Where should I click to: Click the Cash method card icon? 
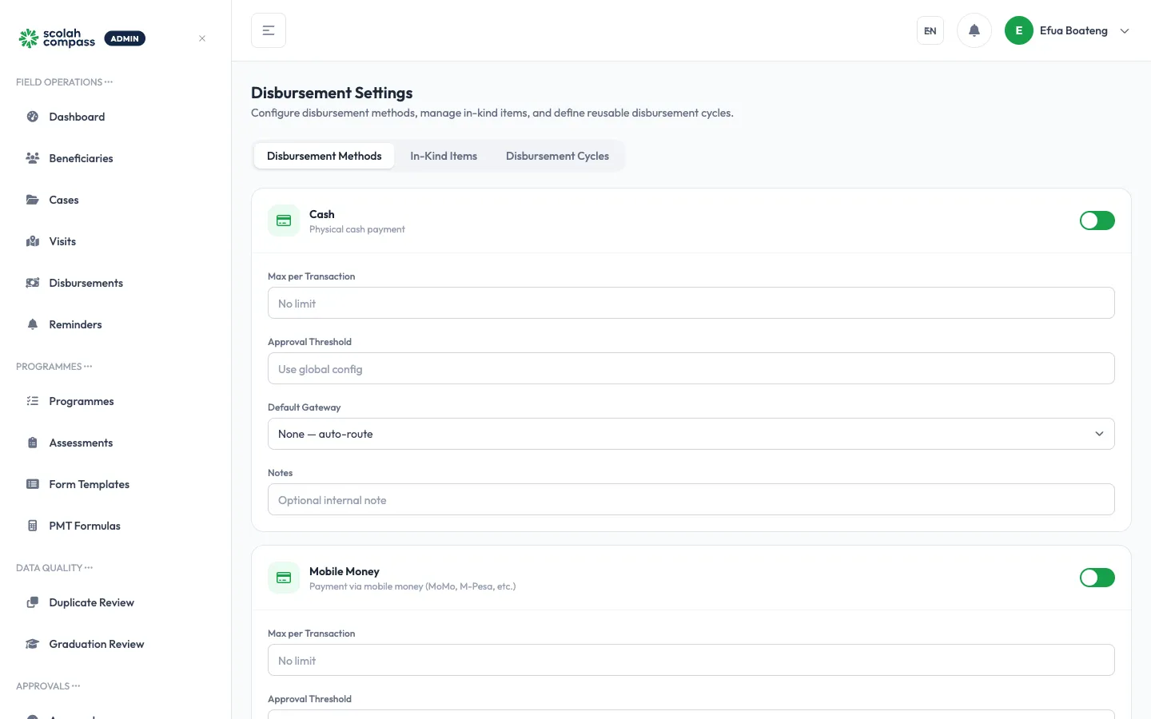(284, 220)
